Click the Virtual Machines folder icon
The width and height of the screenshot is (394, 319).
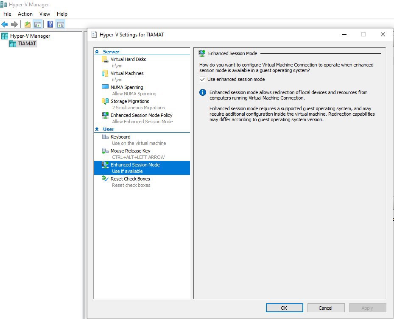[x=105, y=73]
